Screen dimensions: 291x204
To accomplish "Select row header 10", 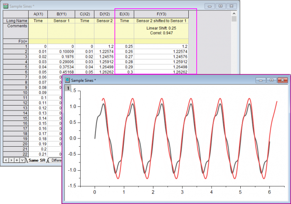I will (x=16, y=93).
